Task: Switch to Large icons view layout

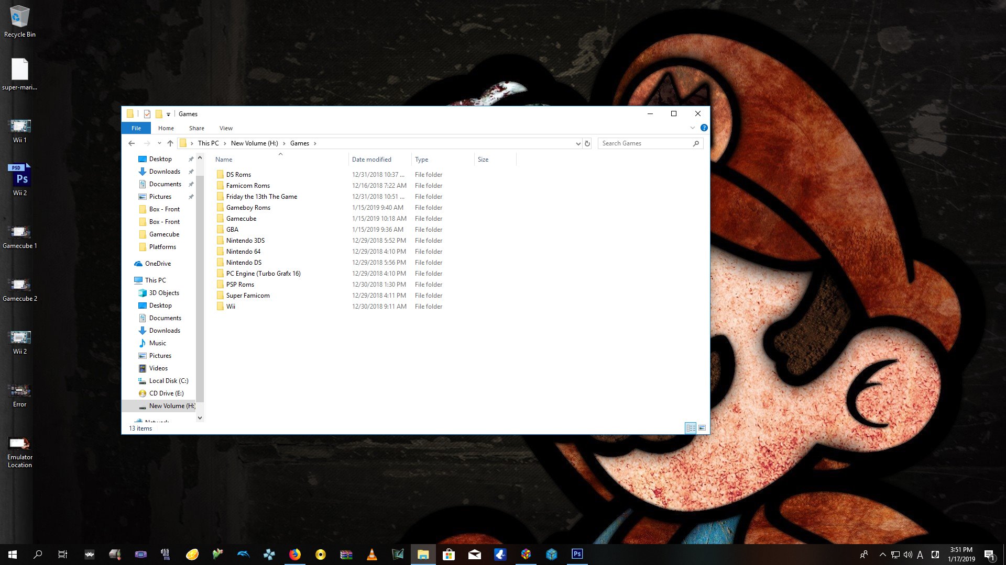Action: [702, 428]
